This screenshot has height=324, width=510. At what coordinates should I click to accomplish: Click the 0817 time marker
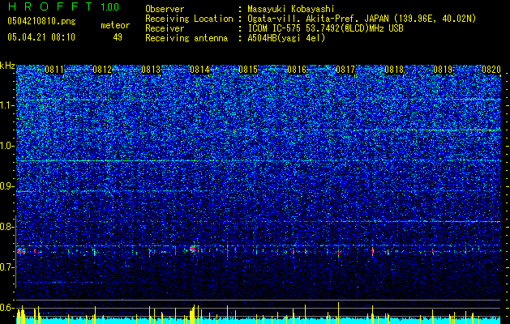[345, 70]
